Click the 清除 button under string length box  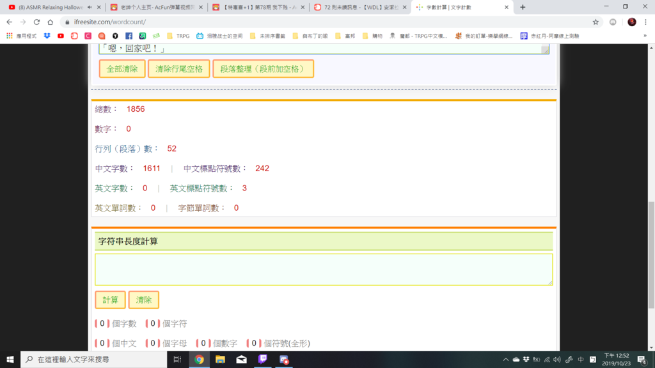point(144,300)
